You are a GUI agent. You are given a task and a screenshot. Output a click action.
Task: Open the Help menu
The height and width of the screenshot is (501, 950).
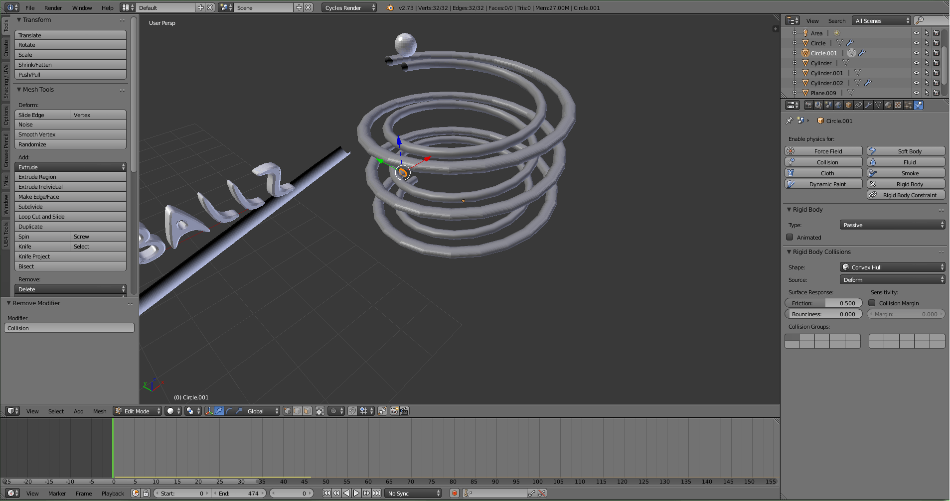108,7
